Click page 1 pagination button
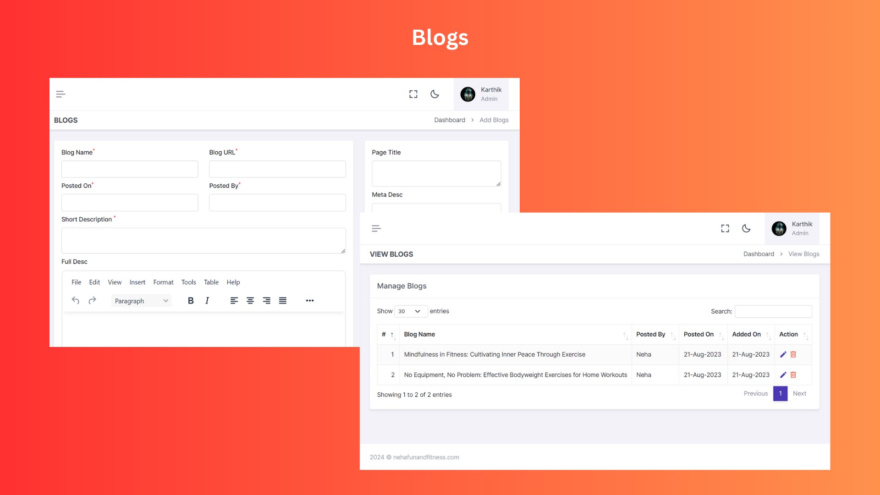 pos(780,393)
